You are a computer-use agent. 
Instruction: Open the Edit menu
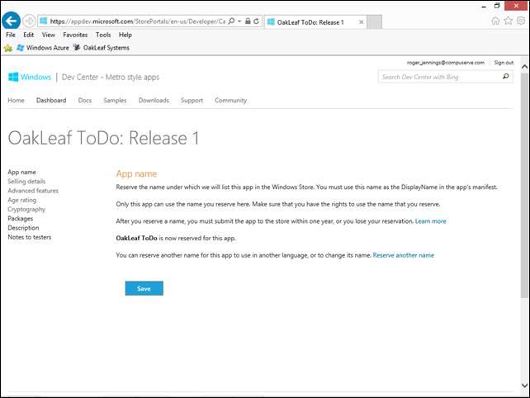coord(28,35)
